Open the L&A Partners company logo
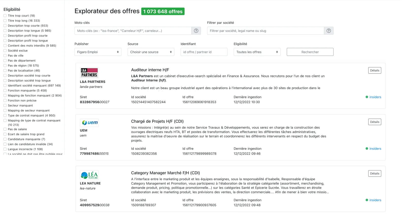The width and height of the screenshot is (406, 214). point(89,73)
